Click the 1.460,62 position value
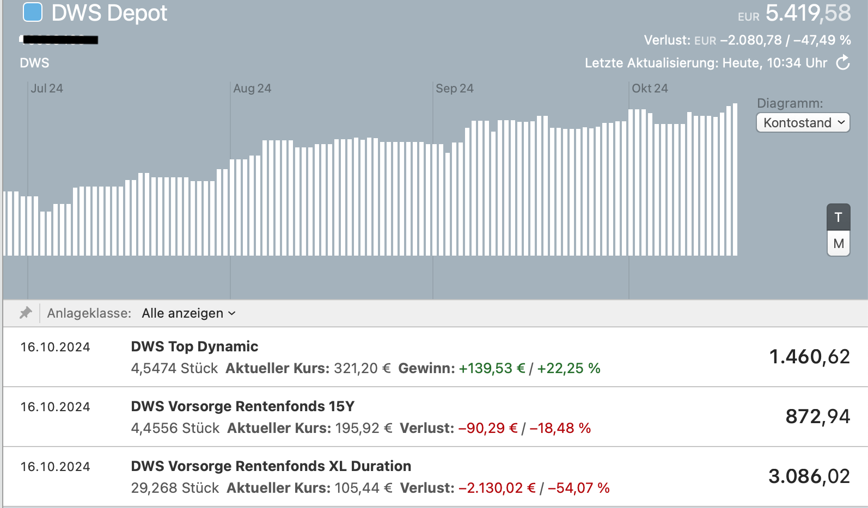 pos(809,357)
